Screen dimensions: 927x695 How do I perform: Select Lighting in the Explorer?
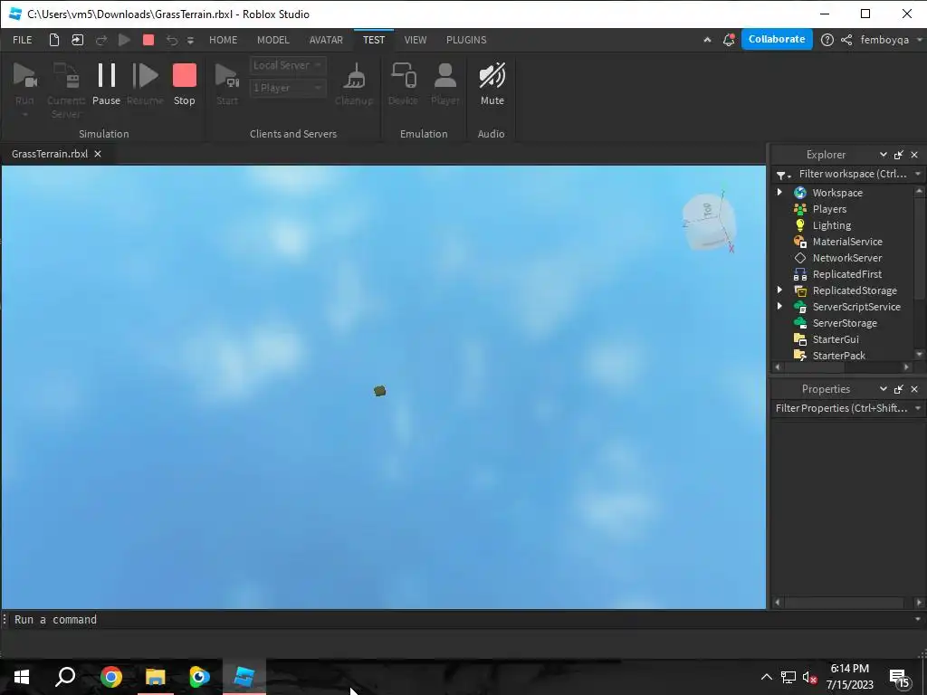(x=831, y=225)
